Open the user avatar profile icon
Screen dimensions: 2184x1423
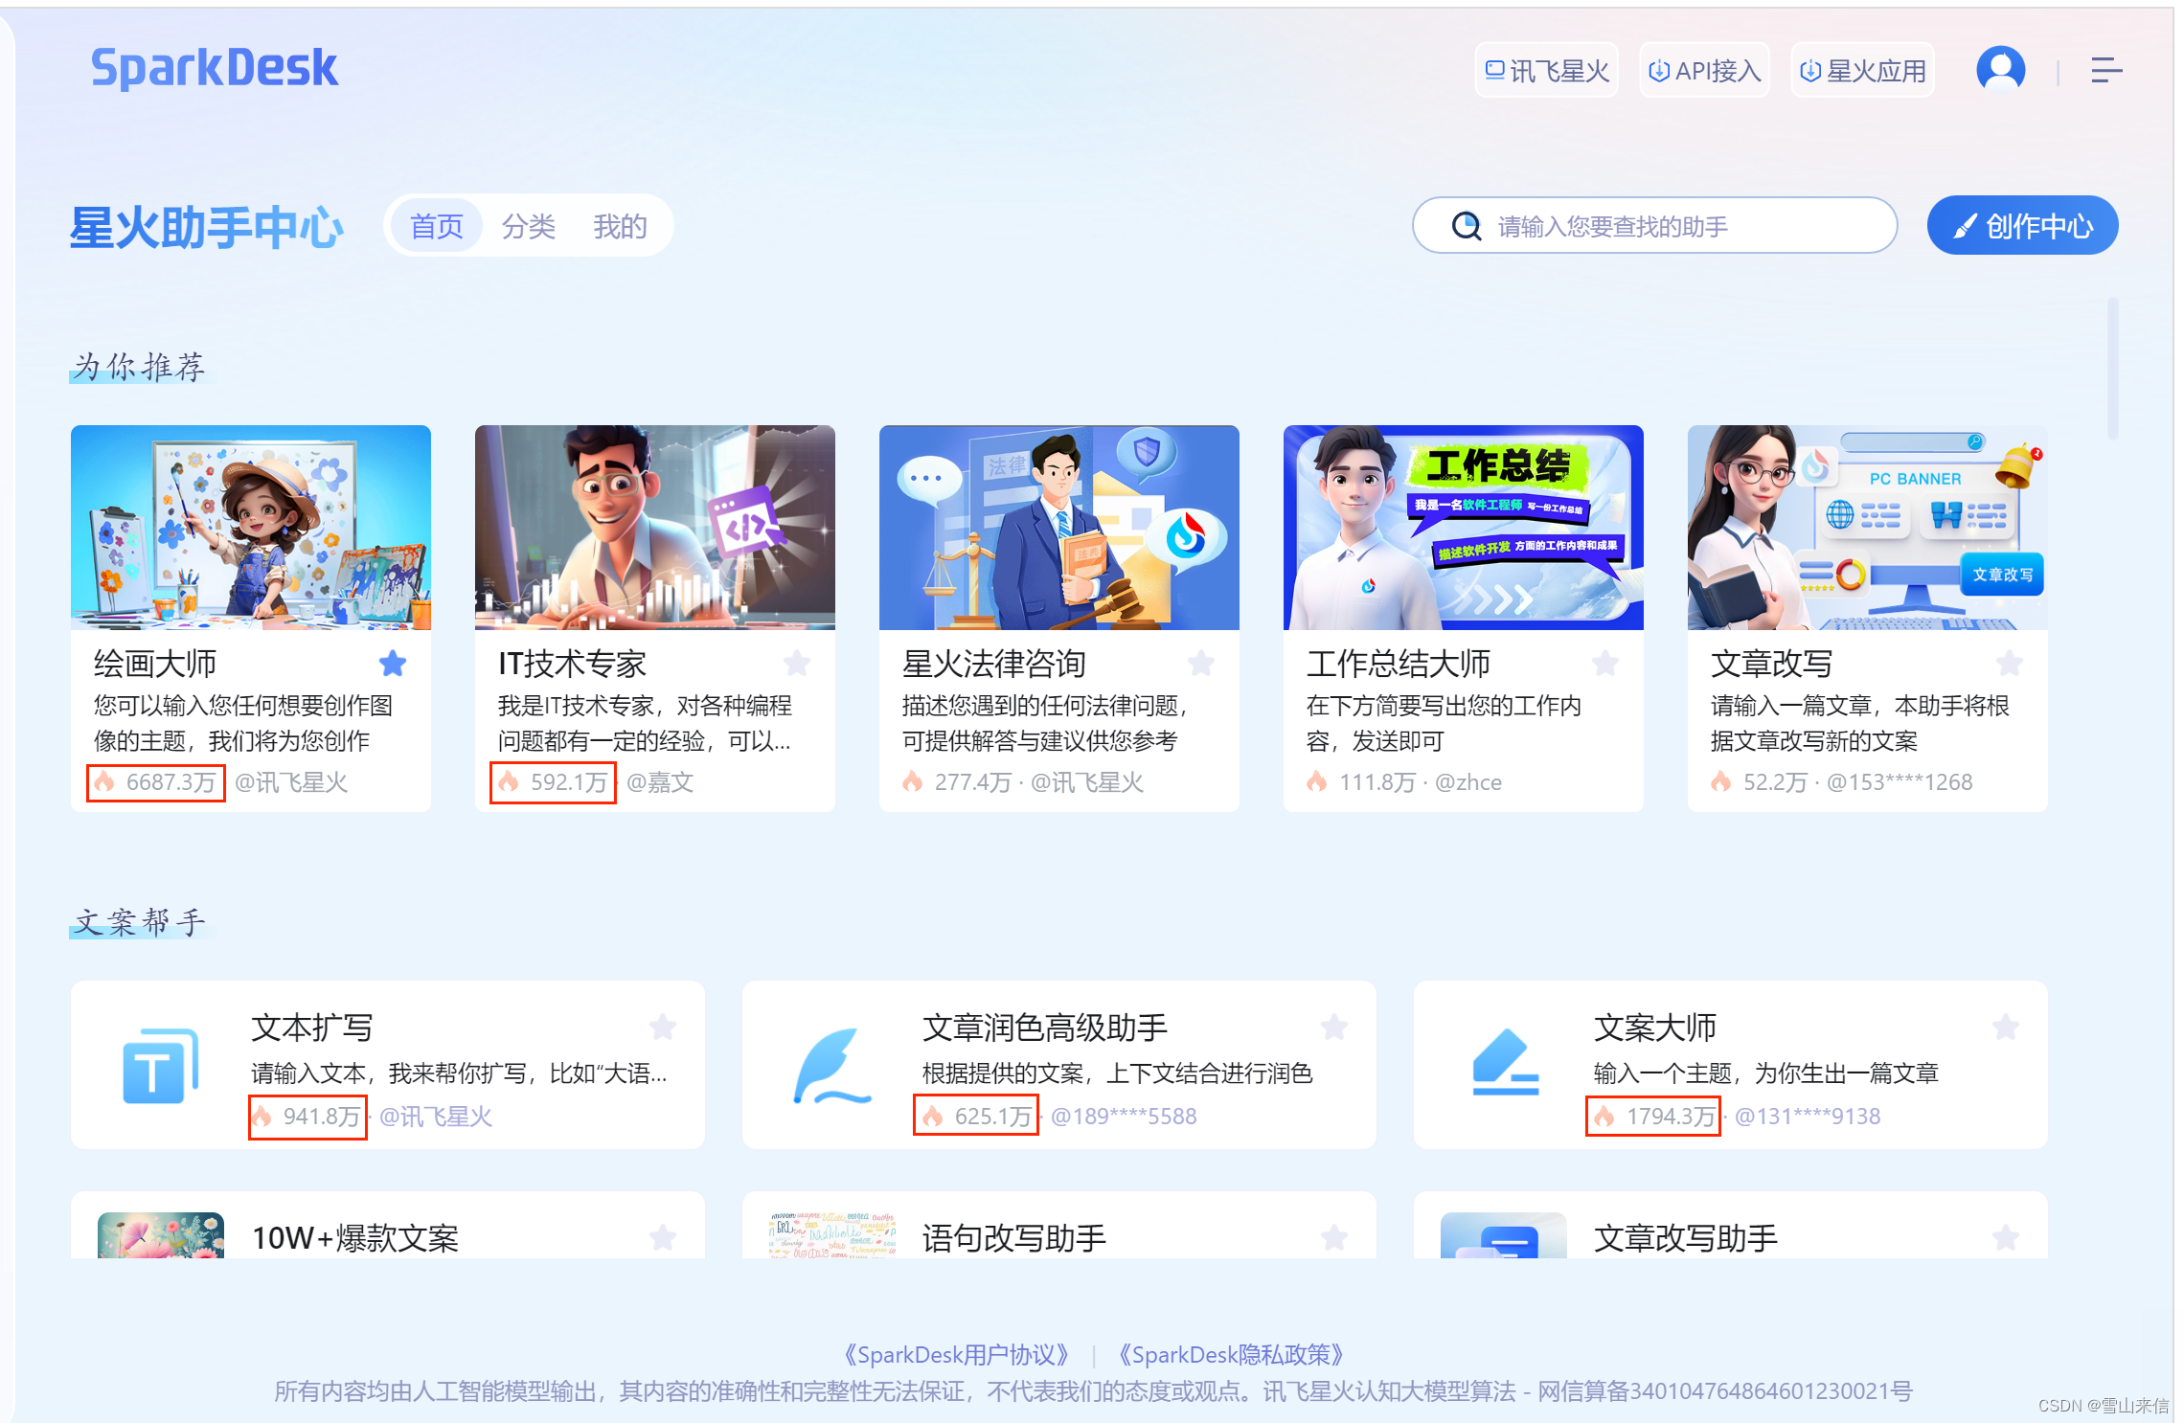click(2000, 70)
